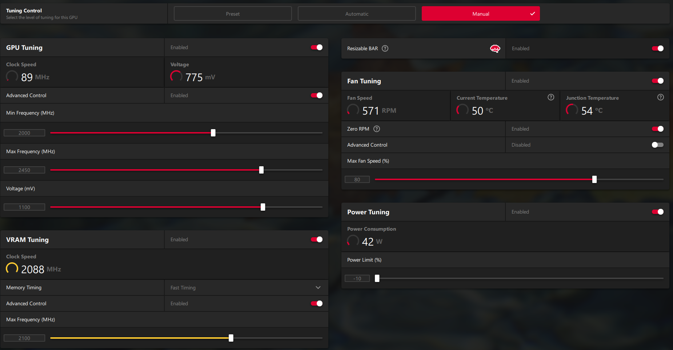Toggle VRAM Advanced Control off

point(317,303)
